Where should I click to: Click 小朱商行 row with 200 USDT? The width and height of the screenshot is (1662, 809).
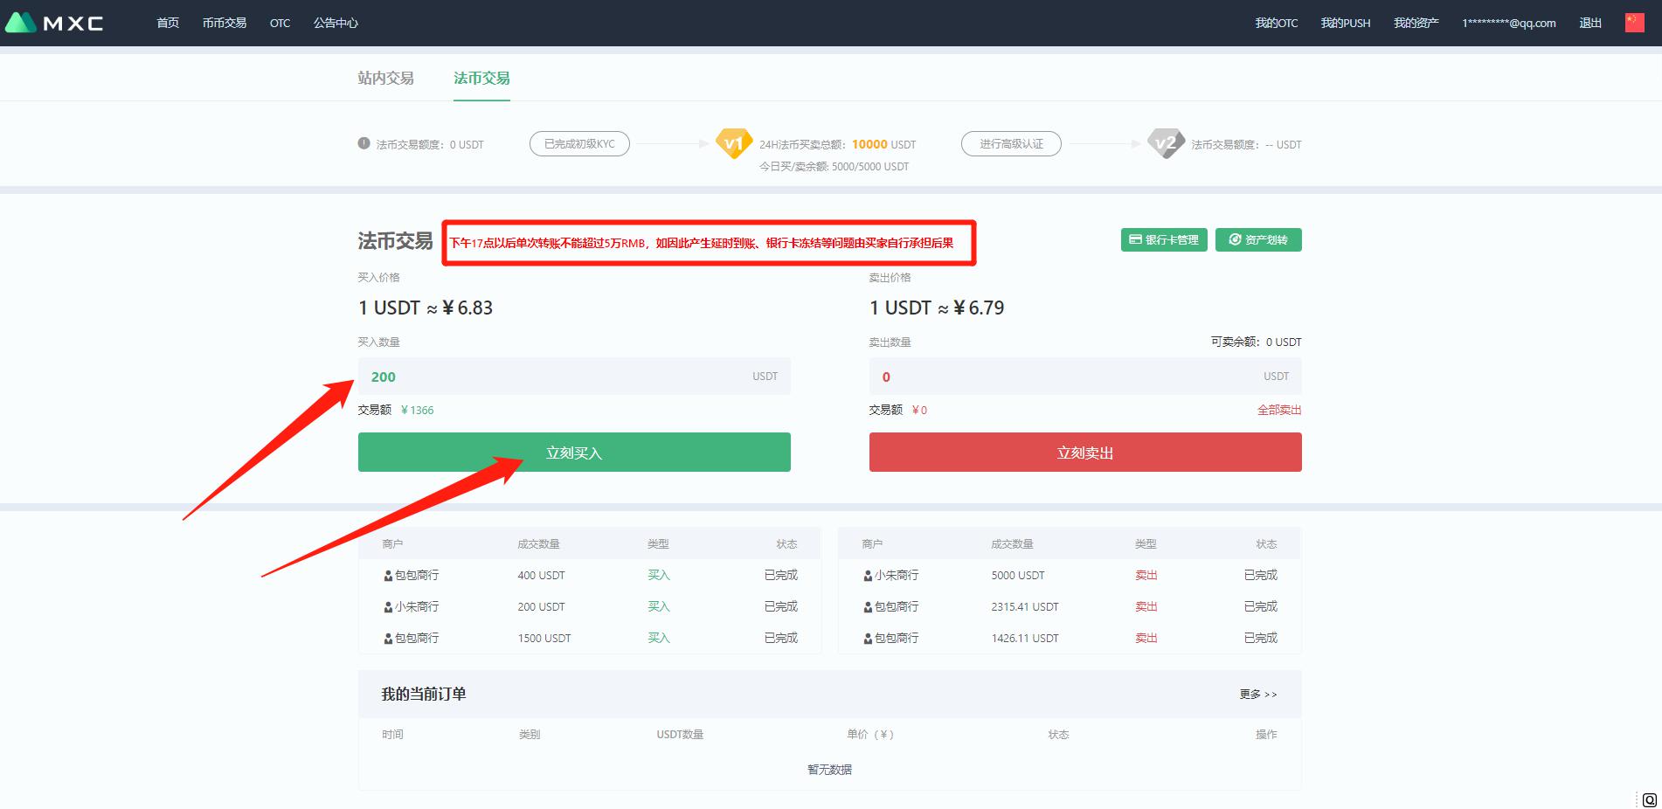point(590,606)
